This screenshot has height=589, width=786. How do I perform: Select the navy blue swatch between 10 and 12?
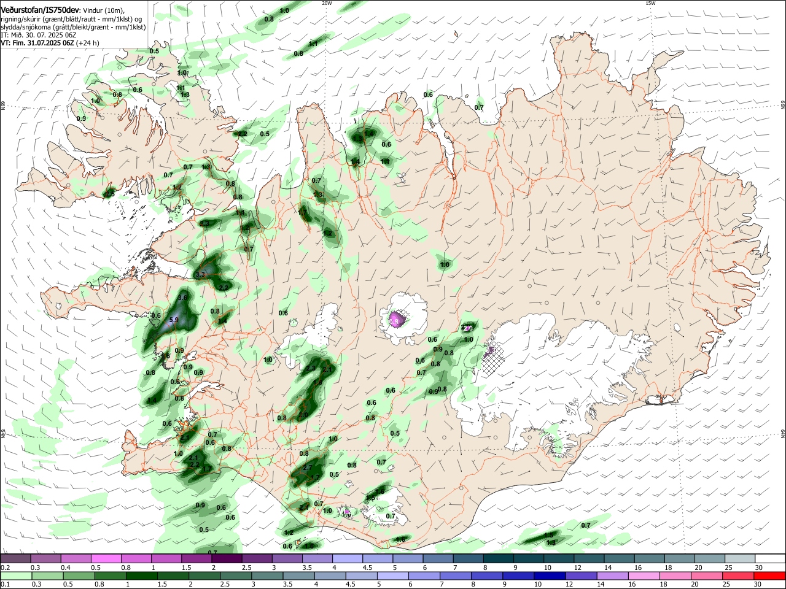tap(548, 577)
